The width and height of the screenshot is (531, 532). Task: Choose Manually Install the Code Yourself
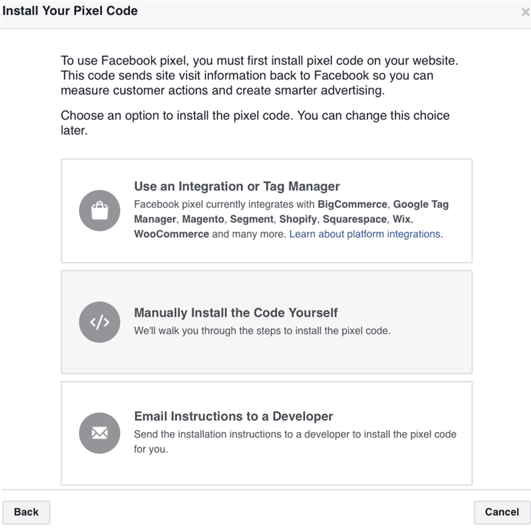click(236, 312)
